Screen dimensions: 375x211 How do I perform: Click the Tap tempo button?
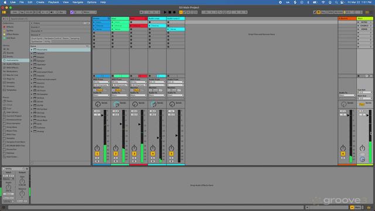[x=22, y=12]
